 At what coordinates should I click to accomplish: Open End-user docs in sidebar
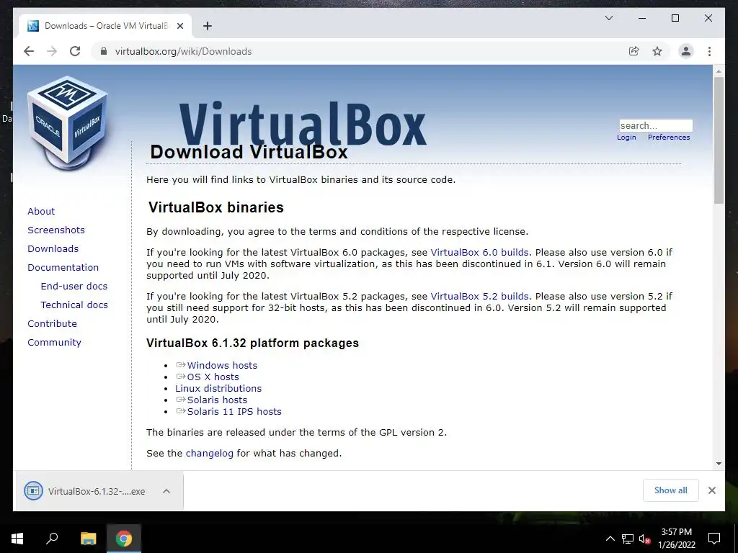coord(74,287)
